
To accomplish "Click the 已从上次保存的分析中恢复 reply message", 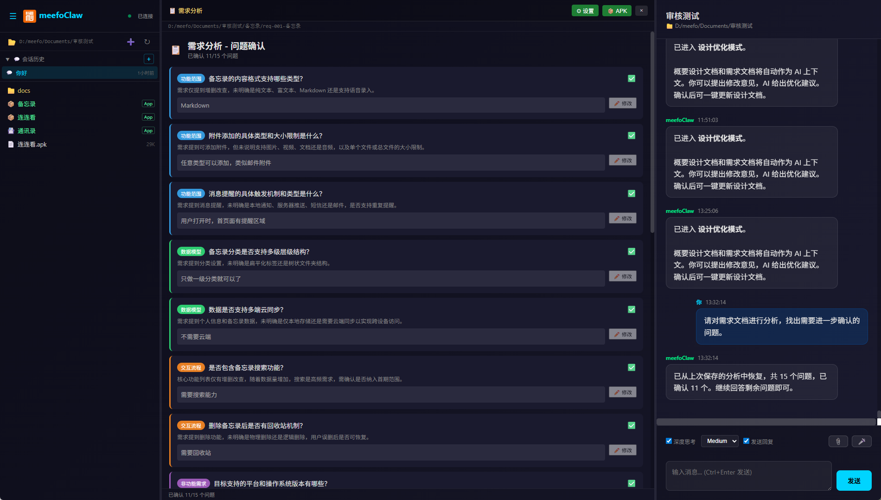I will [x=752, y=382].
